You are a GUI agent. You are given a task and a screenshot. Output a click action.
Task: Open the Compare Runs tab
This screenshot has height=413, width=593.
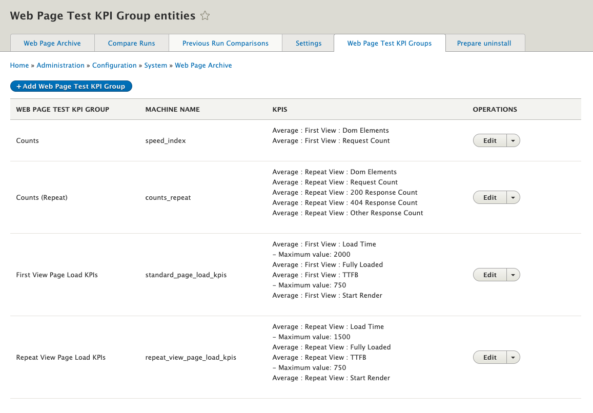click(131, 43)
